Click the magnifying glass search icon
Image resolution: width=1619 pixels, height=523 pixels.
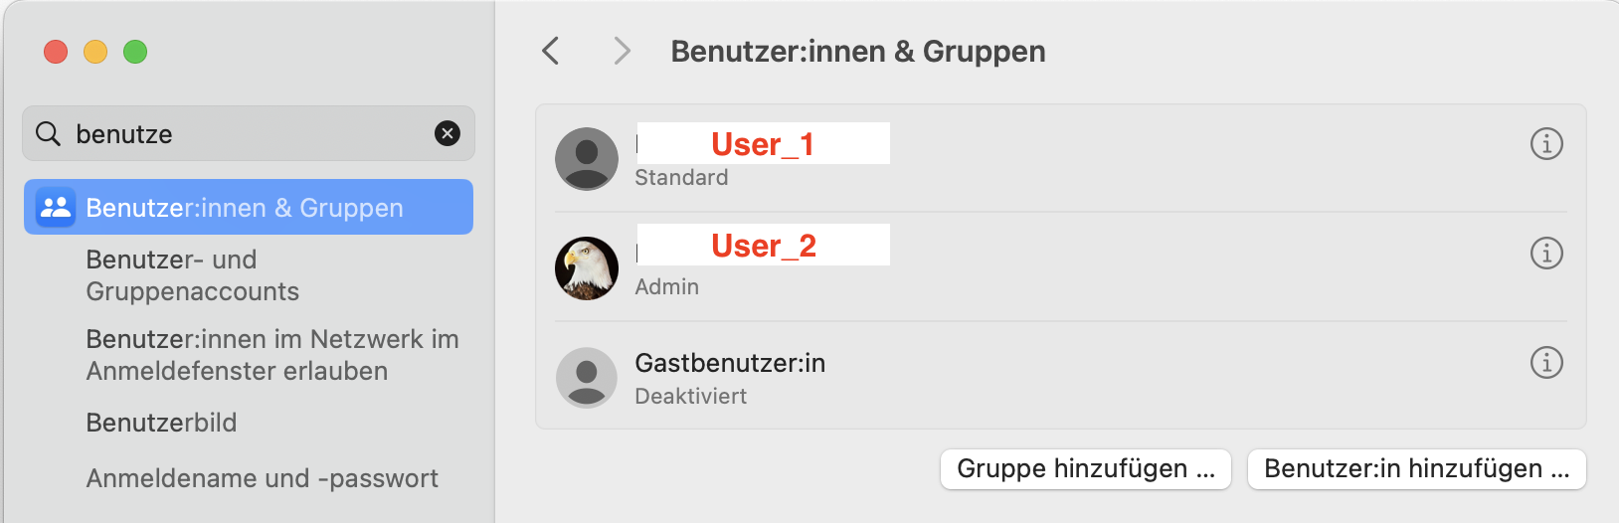coord(48,133)
